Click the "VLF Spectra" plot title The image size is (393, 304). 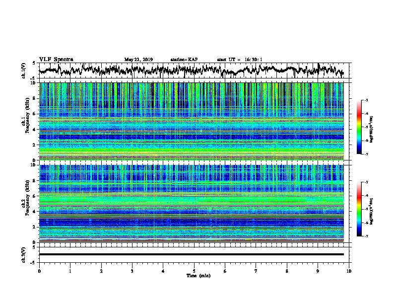pos(56,59)
